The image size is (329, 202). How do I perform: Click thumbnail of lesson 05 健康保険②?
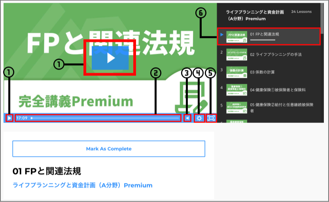point(237,108)
